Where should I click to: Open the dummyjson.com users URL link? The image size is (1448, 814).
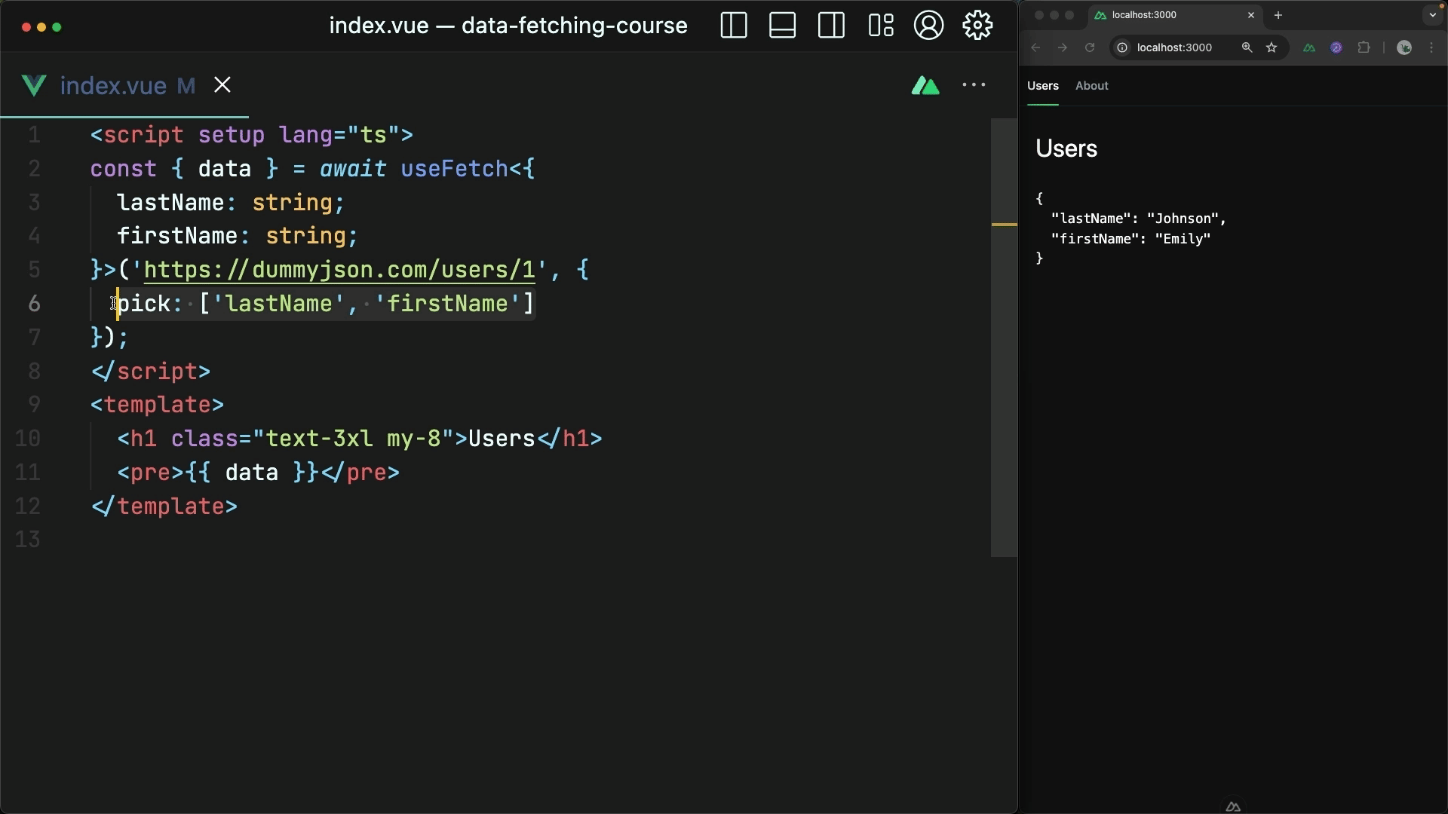[339, 270]
